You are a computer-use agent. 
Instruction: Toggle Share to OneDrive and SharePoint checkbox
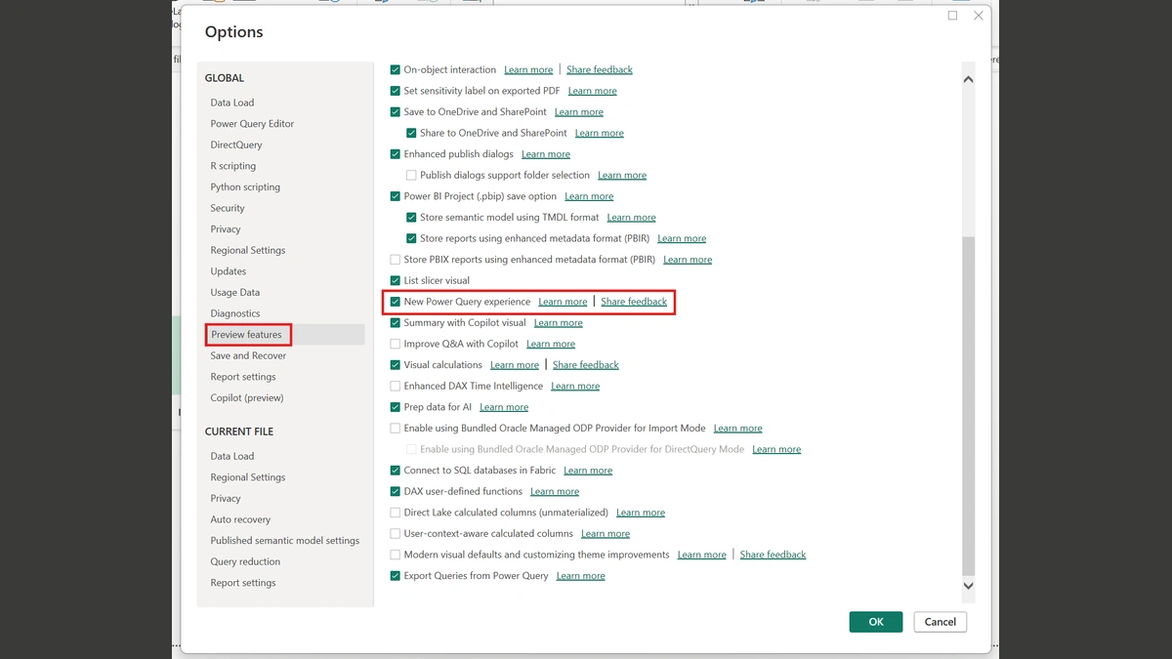click(x=411, y=134)
